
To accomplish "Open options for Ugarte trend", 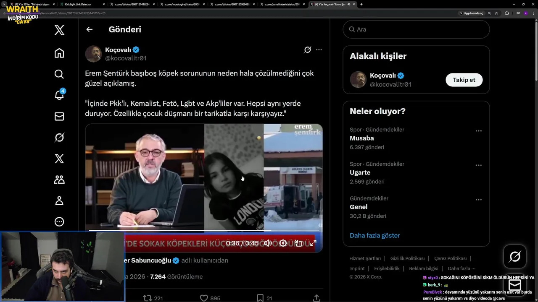I will (x=478, y=165).
